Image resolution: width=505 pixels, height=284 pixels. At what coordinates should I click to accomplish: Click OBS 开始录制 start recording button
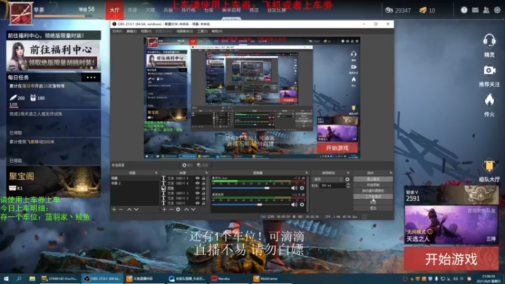pyautogui.click(x=373, y=185)
